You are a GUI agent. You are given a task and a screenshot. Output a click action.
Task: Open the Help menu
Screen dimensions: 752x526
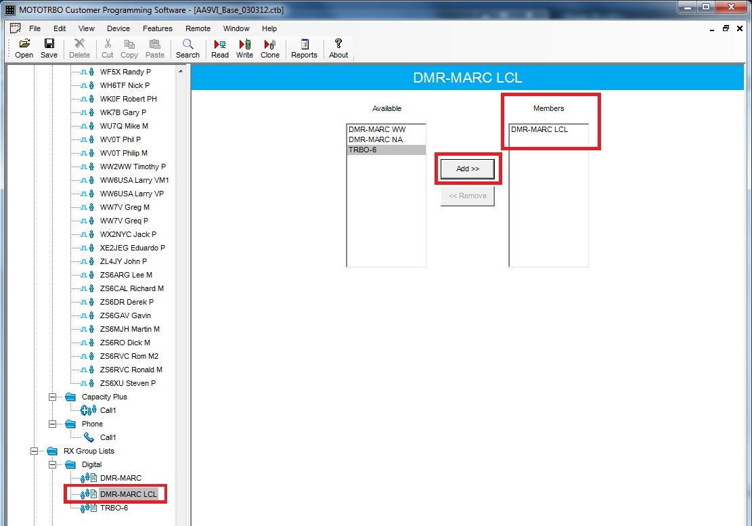point(269,28)
